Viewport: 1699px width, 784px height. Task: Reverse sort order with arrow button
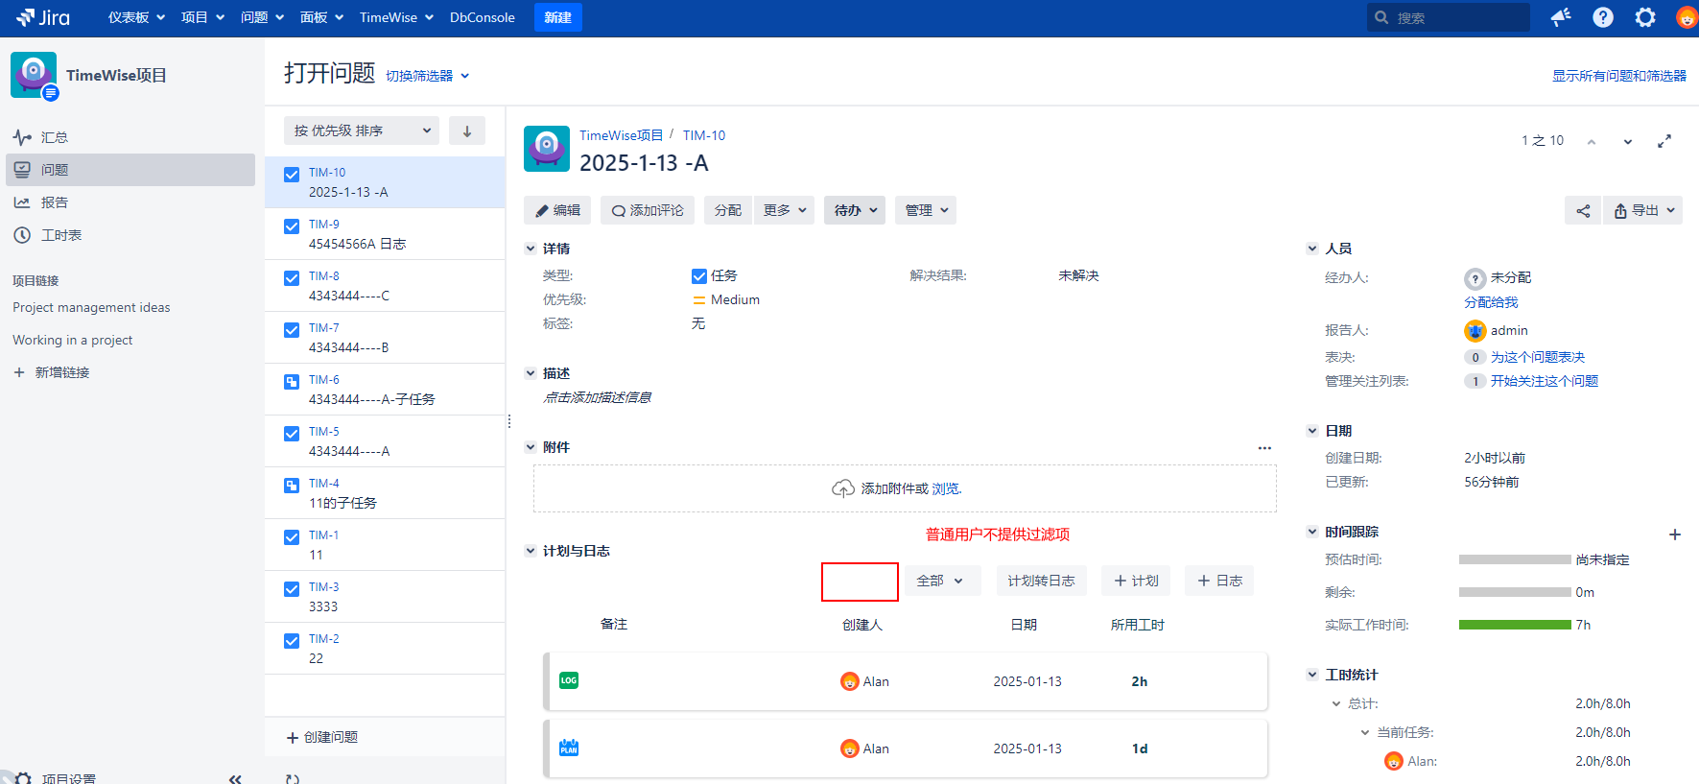coord(467,131)
